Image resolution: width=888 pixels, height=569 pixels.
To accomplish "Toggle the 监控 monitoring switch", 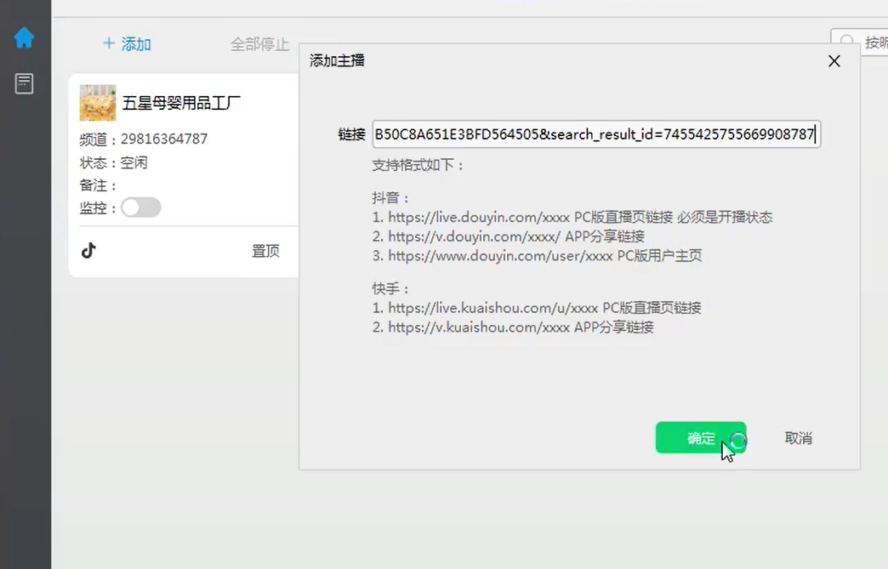I will click(141, 208).
